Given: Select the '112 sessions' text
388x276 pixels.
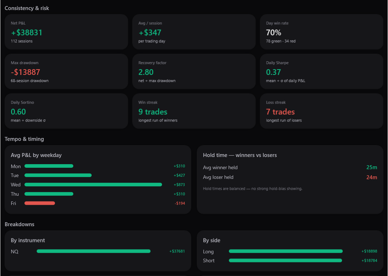Looking at the screenshot, I should pyautogui.click(x=22, y=41).
